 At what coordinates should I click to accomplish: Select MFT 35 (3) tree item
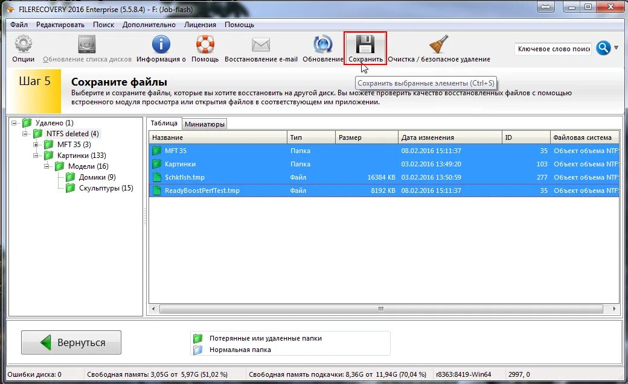pyautogui.click(x=74, y=145)
